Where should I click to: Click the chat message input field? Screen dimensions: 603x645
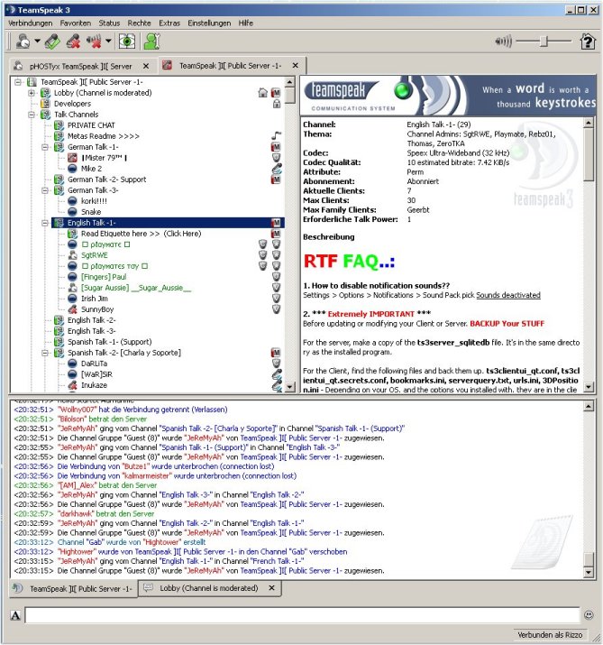tap(302, 615)
